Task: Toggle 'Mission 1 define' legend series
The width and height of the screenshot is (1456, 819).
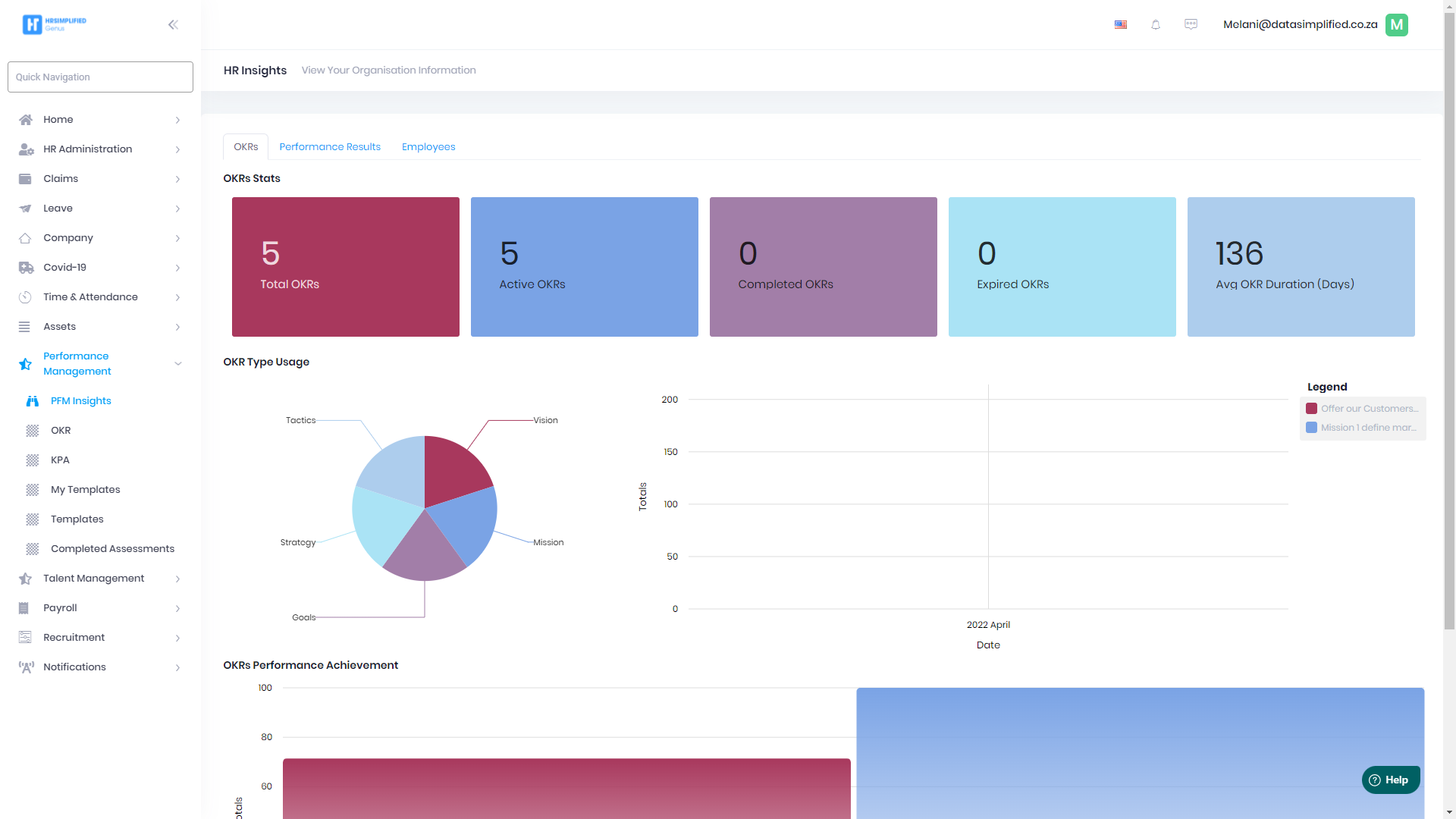Action: pyautogui.click(x=1363, y=428)
